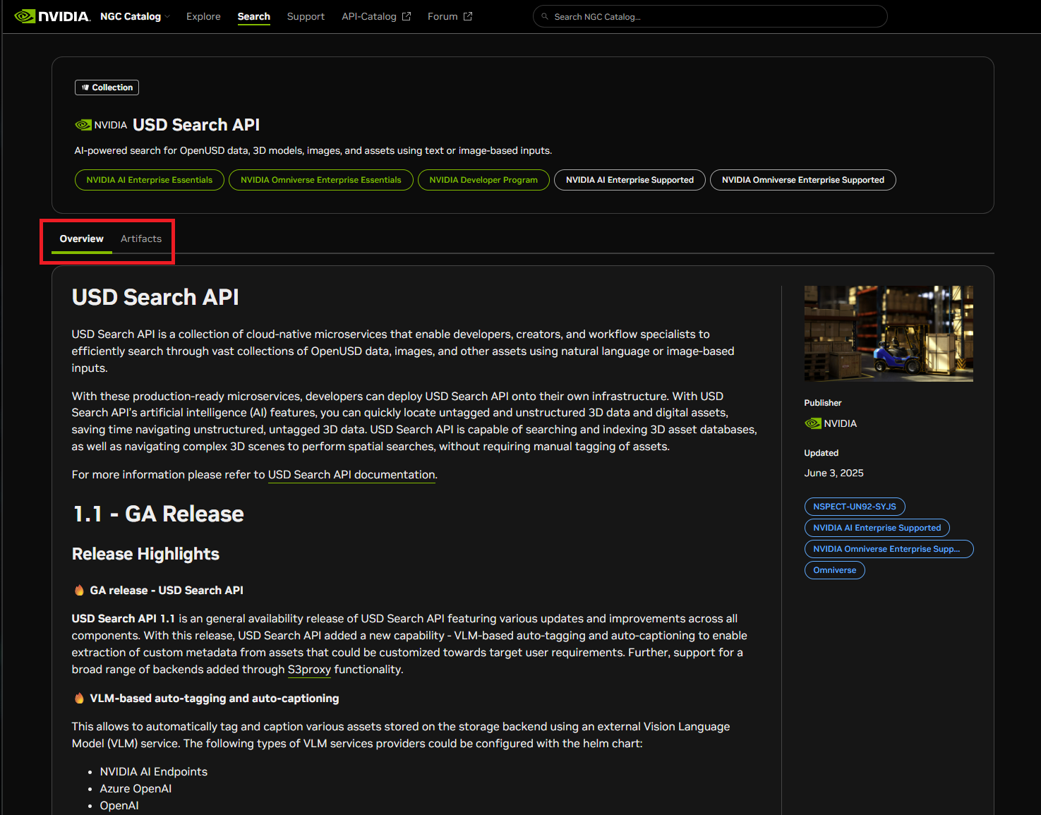This screenshot has width=1041, height=815.
Task: Click the Omniverse tag
Action: point(835,570)
